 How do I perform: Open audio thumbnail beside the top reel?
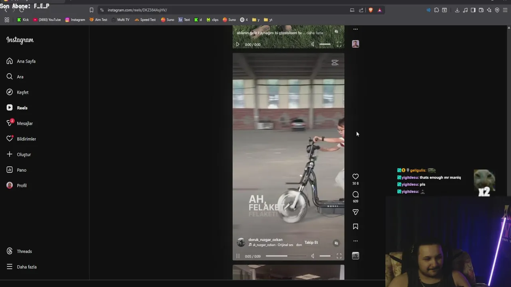point(355,44)
